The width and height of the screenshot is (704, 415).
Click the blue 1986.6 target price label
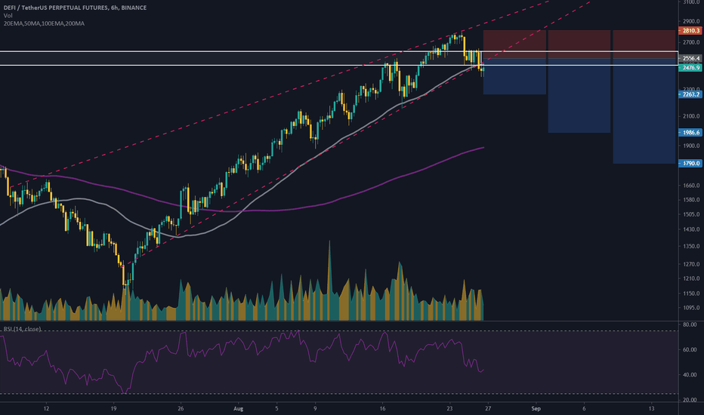[x=690, y=133]
